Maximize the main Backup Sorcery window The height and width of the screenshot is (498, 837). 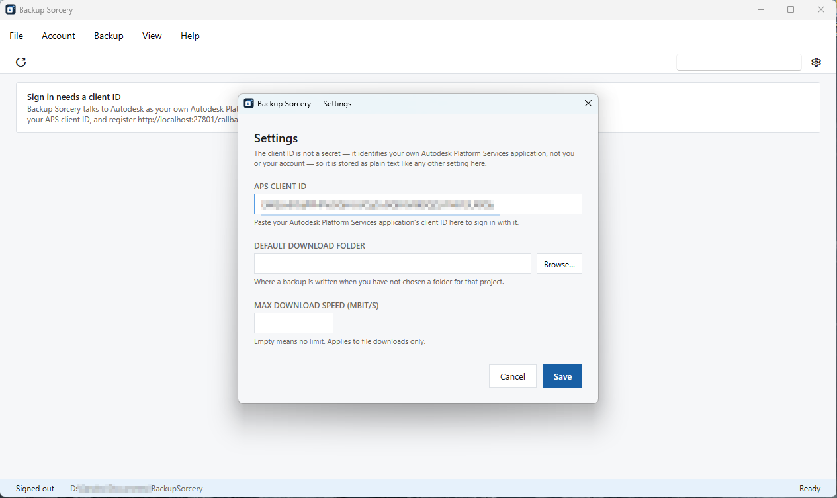791,10
